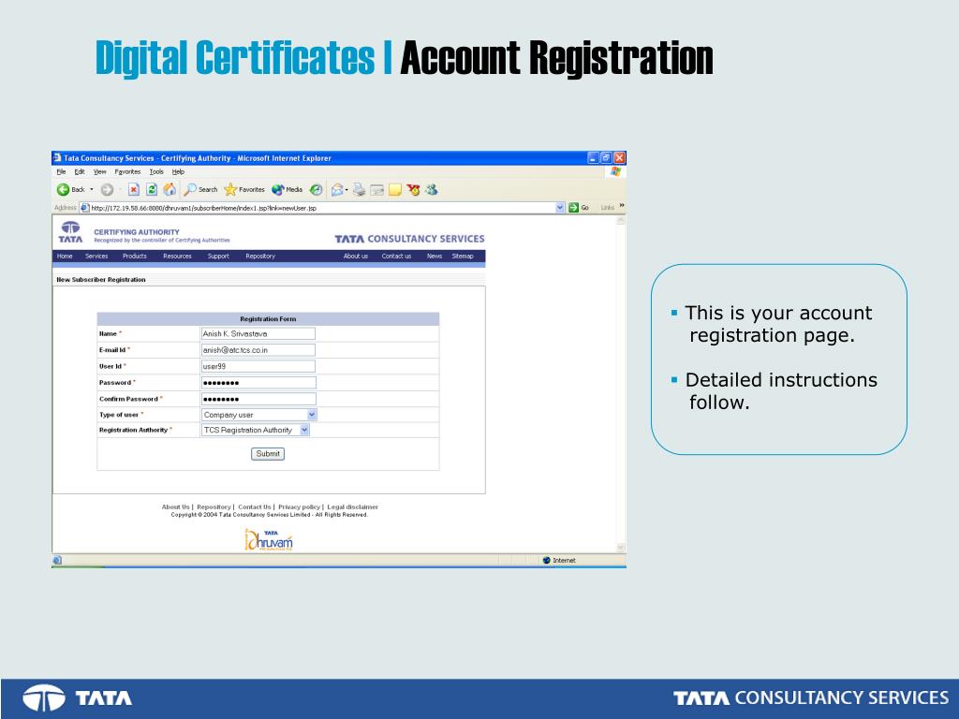Click the IE window icon in title bar
959x719 pixels.
[57, 157]
